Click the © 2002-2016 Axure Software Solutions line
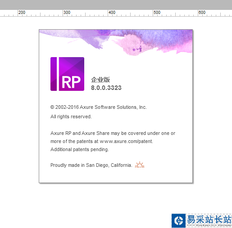 [99, 107]
